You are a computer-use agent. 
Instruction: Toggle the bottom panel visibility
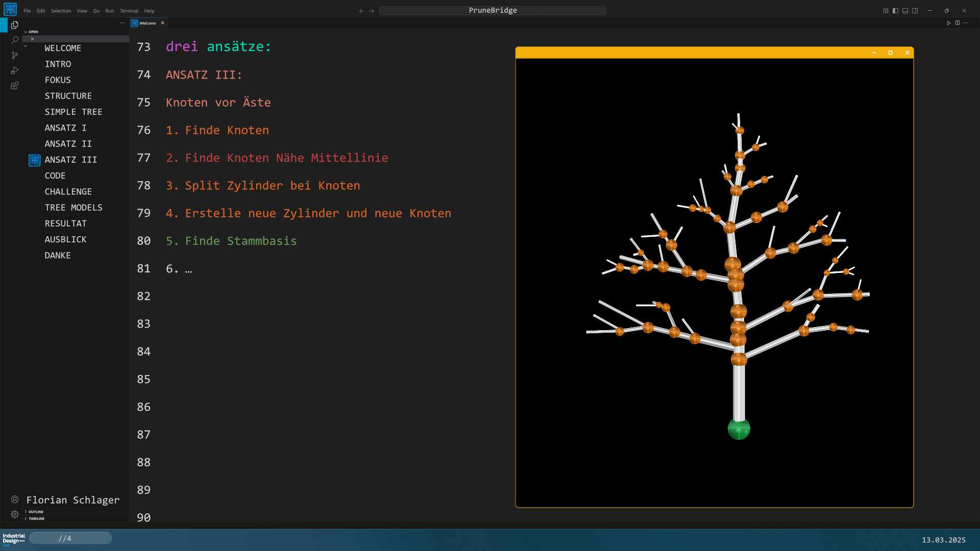coord(905,11)
